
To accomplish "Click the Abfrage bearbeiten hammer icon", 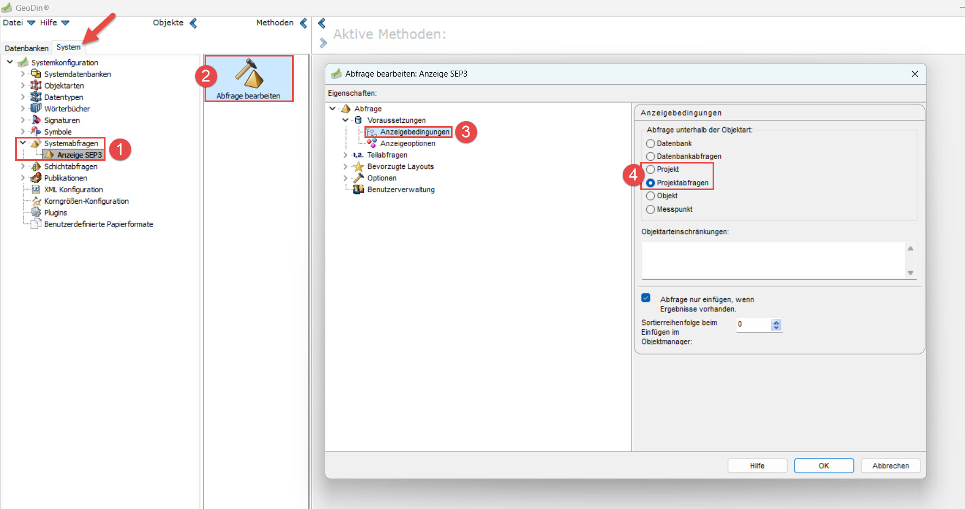I will (x=249, y=74).
